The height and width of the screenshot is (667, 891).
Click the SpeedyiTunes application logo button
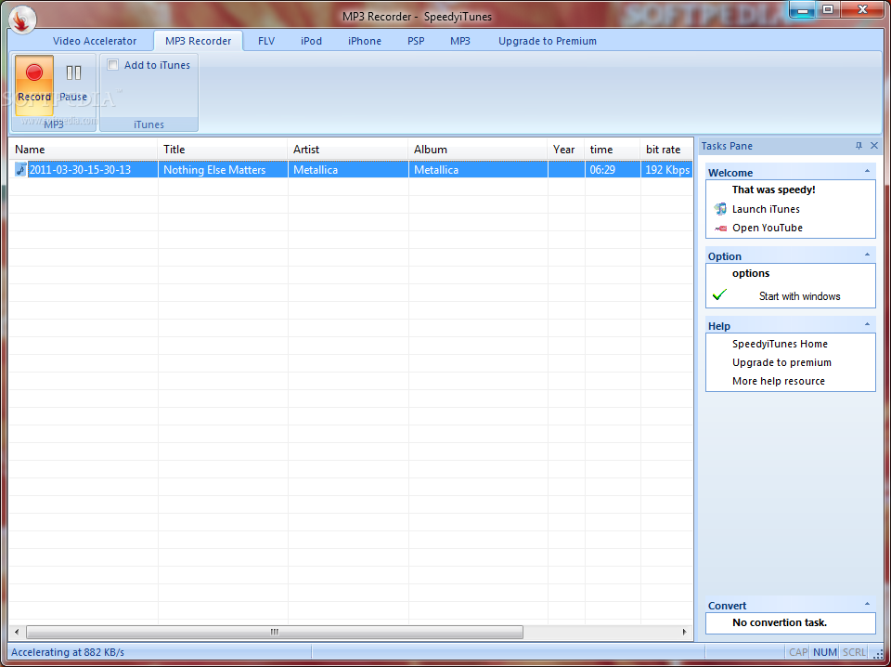click(x=22, y=20)
